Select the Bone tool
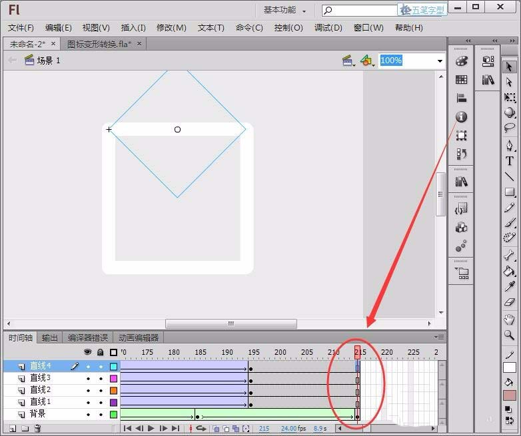Screen dimensions: 521x436 (509, 255)
